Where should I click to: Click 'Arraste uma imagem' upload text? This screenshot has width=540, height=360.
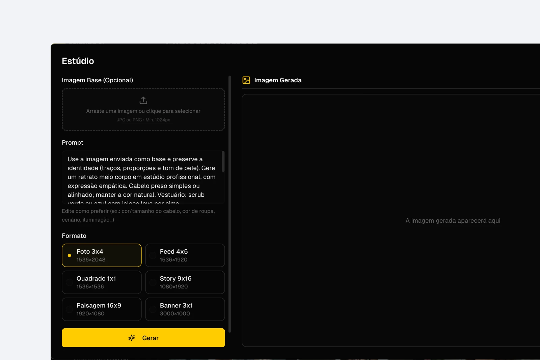tap(143, 111)
